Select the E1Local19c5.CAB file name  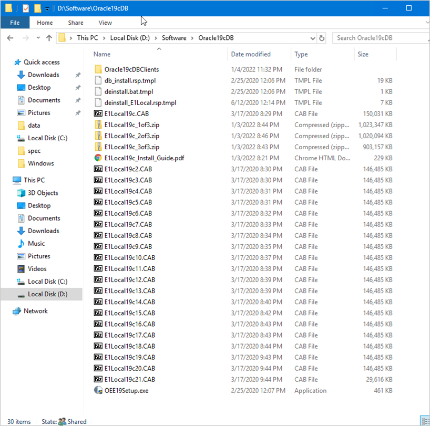[128, 202]
